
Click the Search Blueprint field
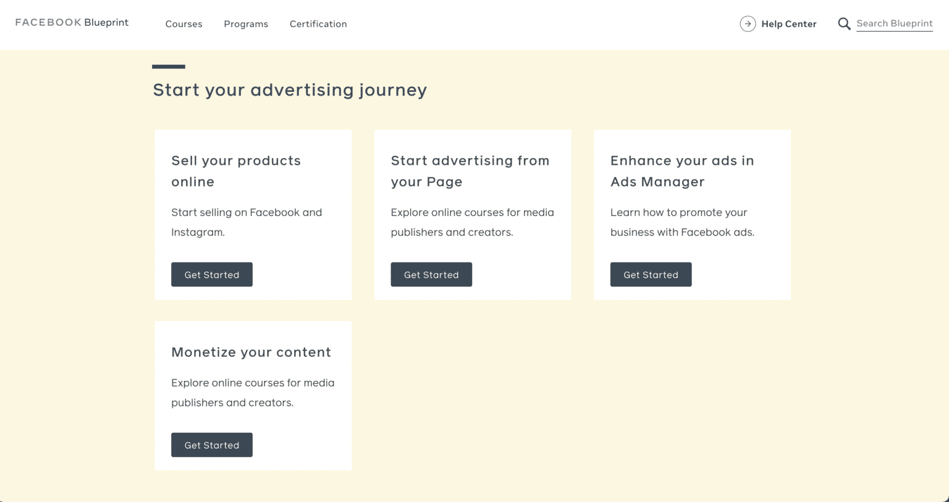click(x=895, y=23)
